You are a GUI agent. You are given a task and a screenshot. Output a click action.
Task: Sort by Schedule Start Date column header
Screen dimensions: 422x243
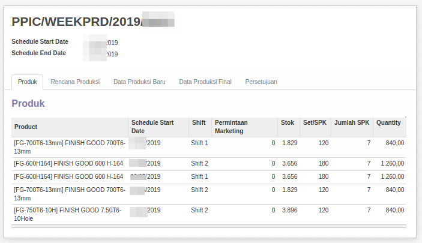coord(152,127)
